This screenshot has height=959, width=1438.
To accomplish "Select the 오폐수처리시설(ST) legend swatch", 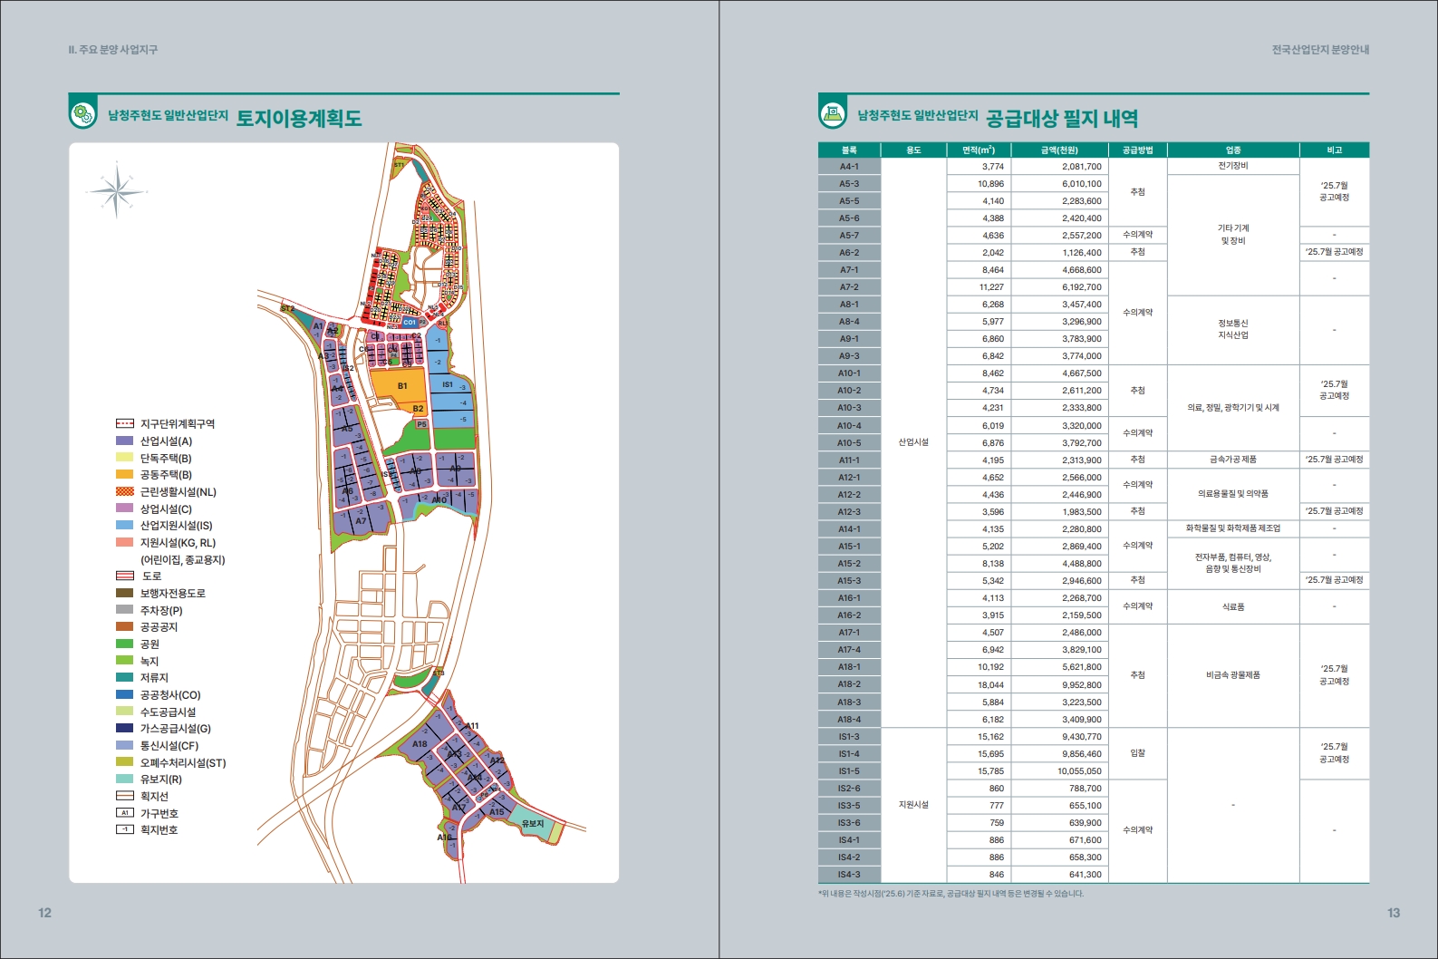I will 125,762.
